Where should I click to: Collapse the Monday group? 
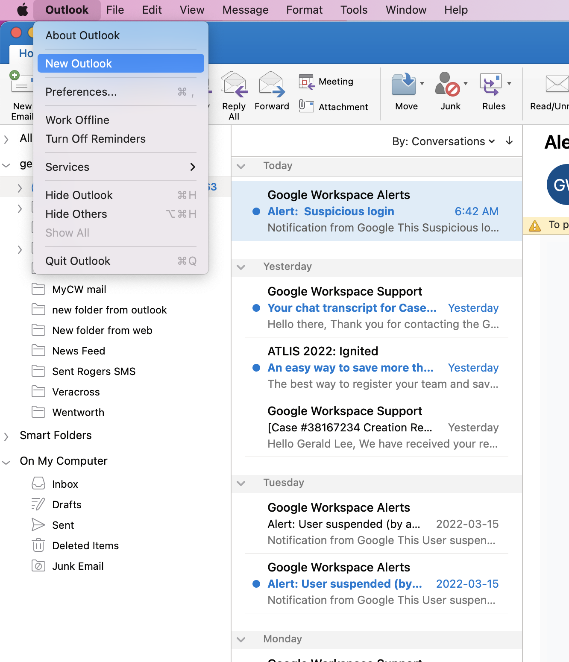(x=241, y=639)
